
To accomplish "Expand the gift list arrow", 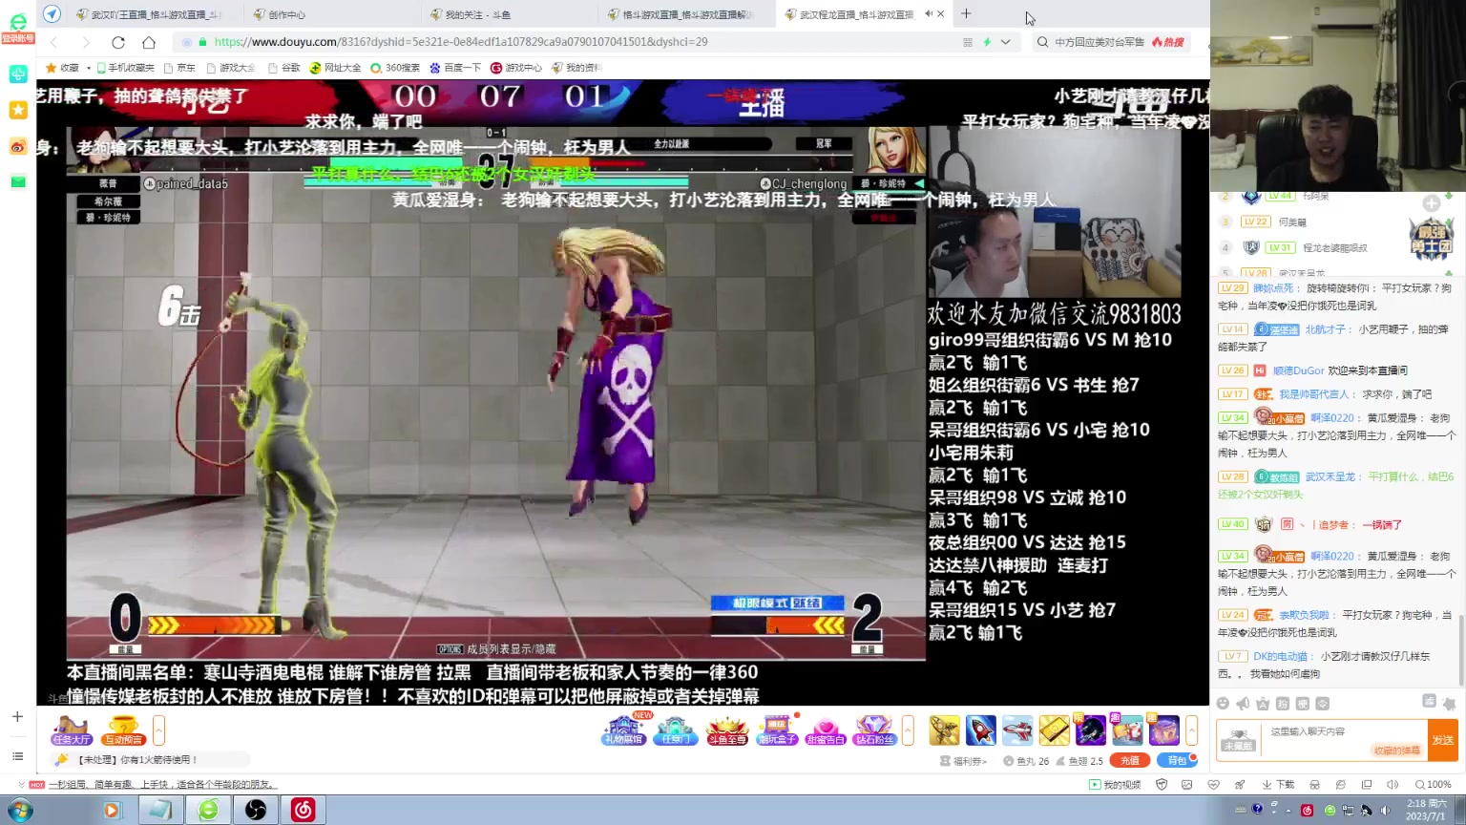I will 1191,730.
